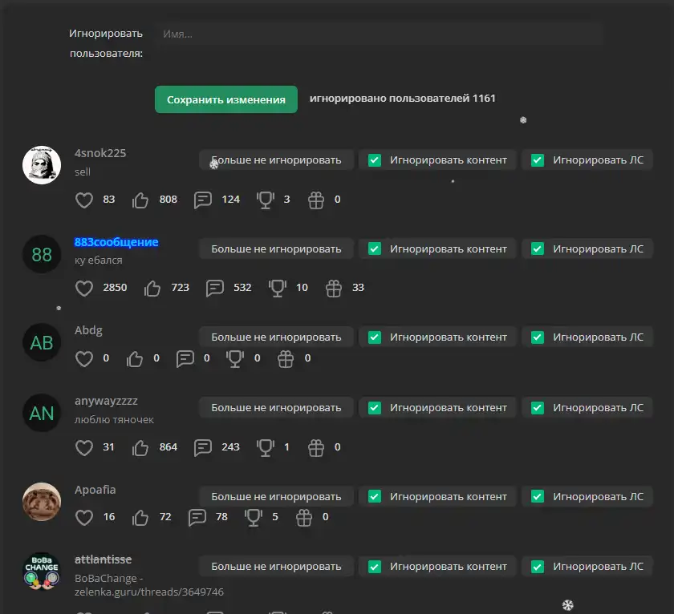Open the Apoafia profile link
This screenshot has height=614, width=674.
95,490
